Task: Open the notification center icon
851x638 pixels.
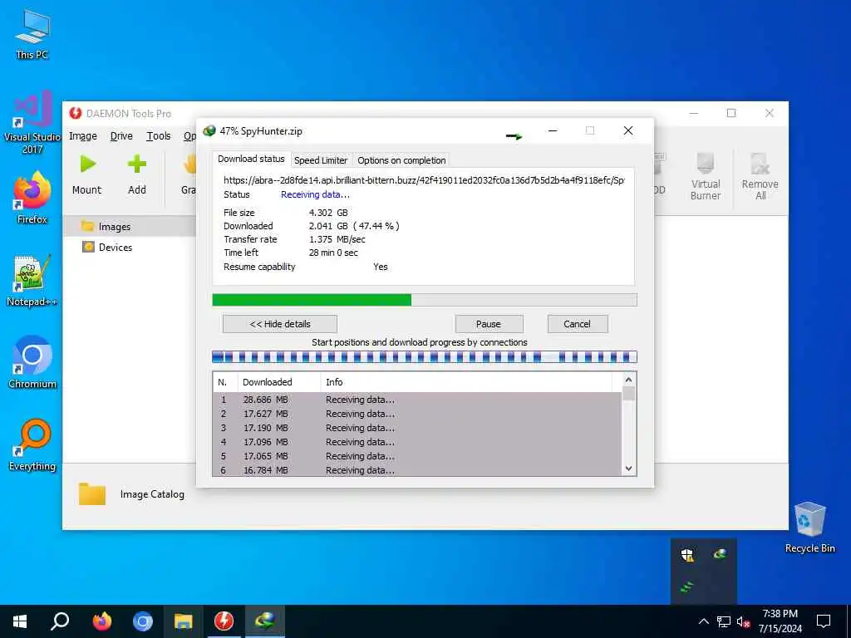Action: (824, 621)
